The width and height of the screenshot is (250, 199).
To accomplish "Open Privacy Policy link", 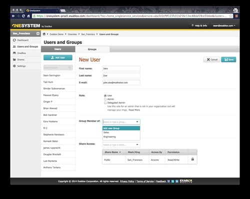I will 127,181.
